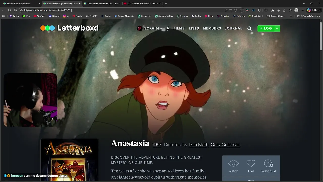
Task: Open MEMBERS menu item
Action: [212, 28]
